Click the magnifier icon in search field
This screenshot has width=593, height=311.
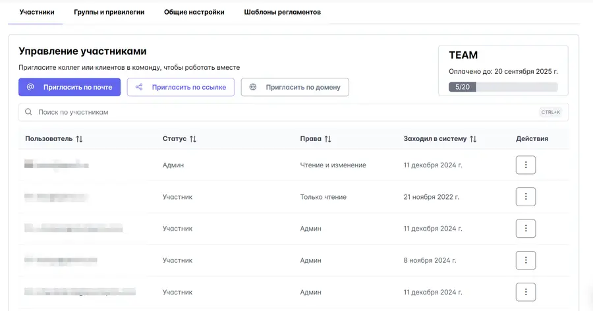28,112
